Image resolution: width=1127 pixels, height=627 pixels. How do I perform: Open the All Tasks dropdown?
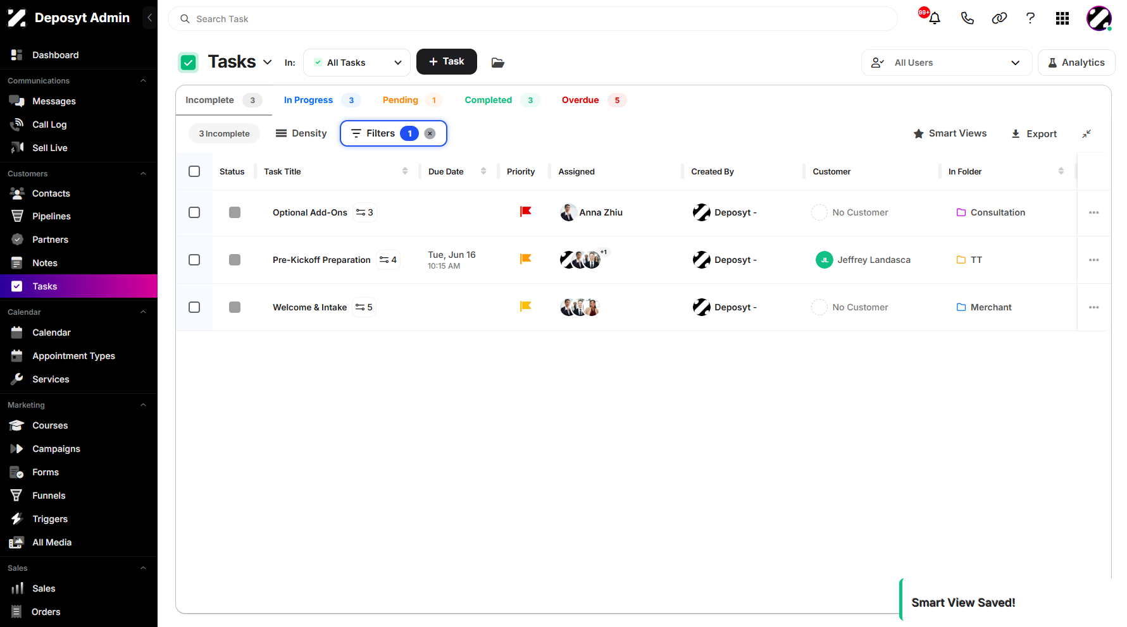click(357, 63)
